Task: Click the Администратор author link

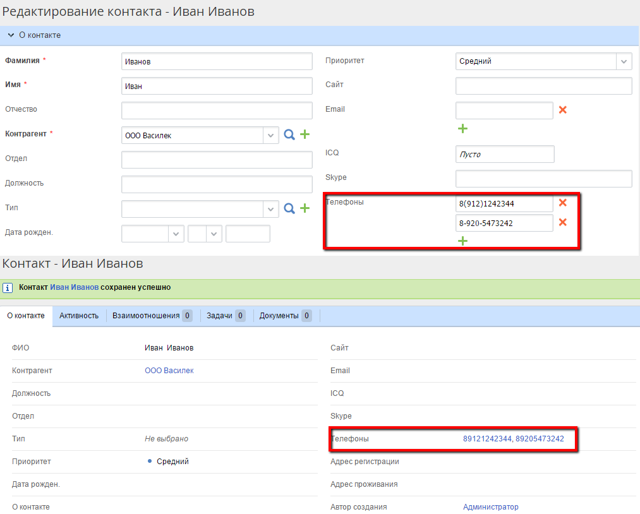Action: click(490, 507)
